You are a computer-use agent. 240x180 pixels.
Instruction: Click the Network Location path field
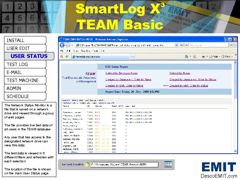click(x=124, y=165)
